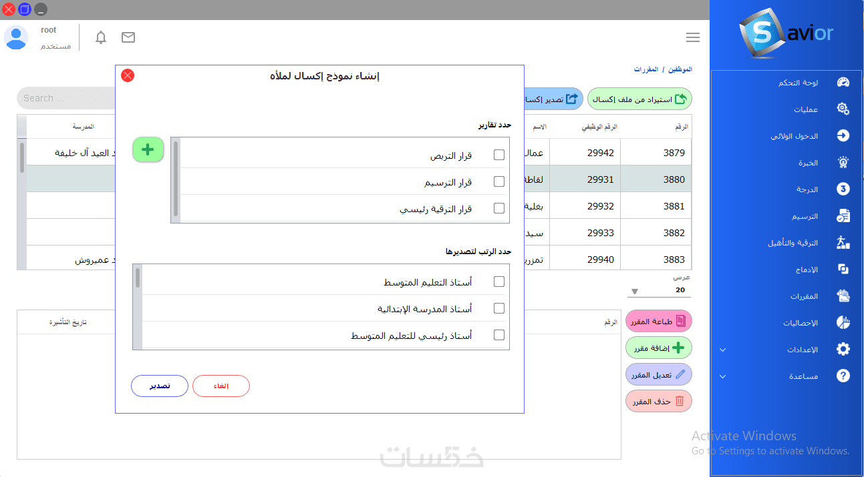
Task: Check the قرار التربص checkbox
Action: coord(499,155)
